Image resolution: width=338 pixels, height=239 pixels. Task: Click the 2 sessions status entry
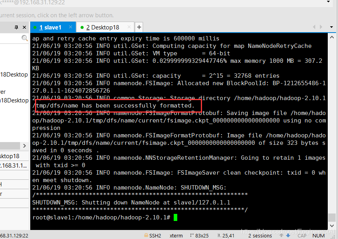click(260, 236)
